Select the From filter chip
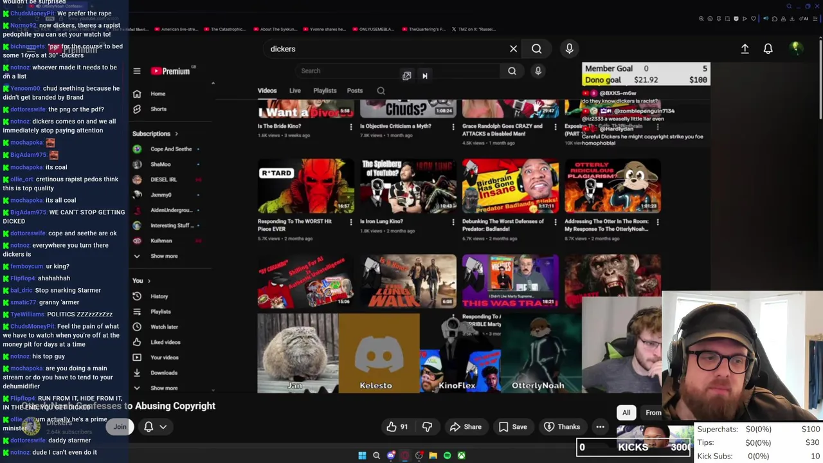The image size is (823, 463). pyautogui.click(x=653, y=413)
